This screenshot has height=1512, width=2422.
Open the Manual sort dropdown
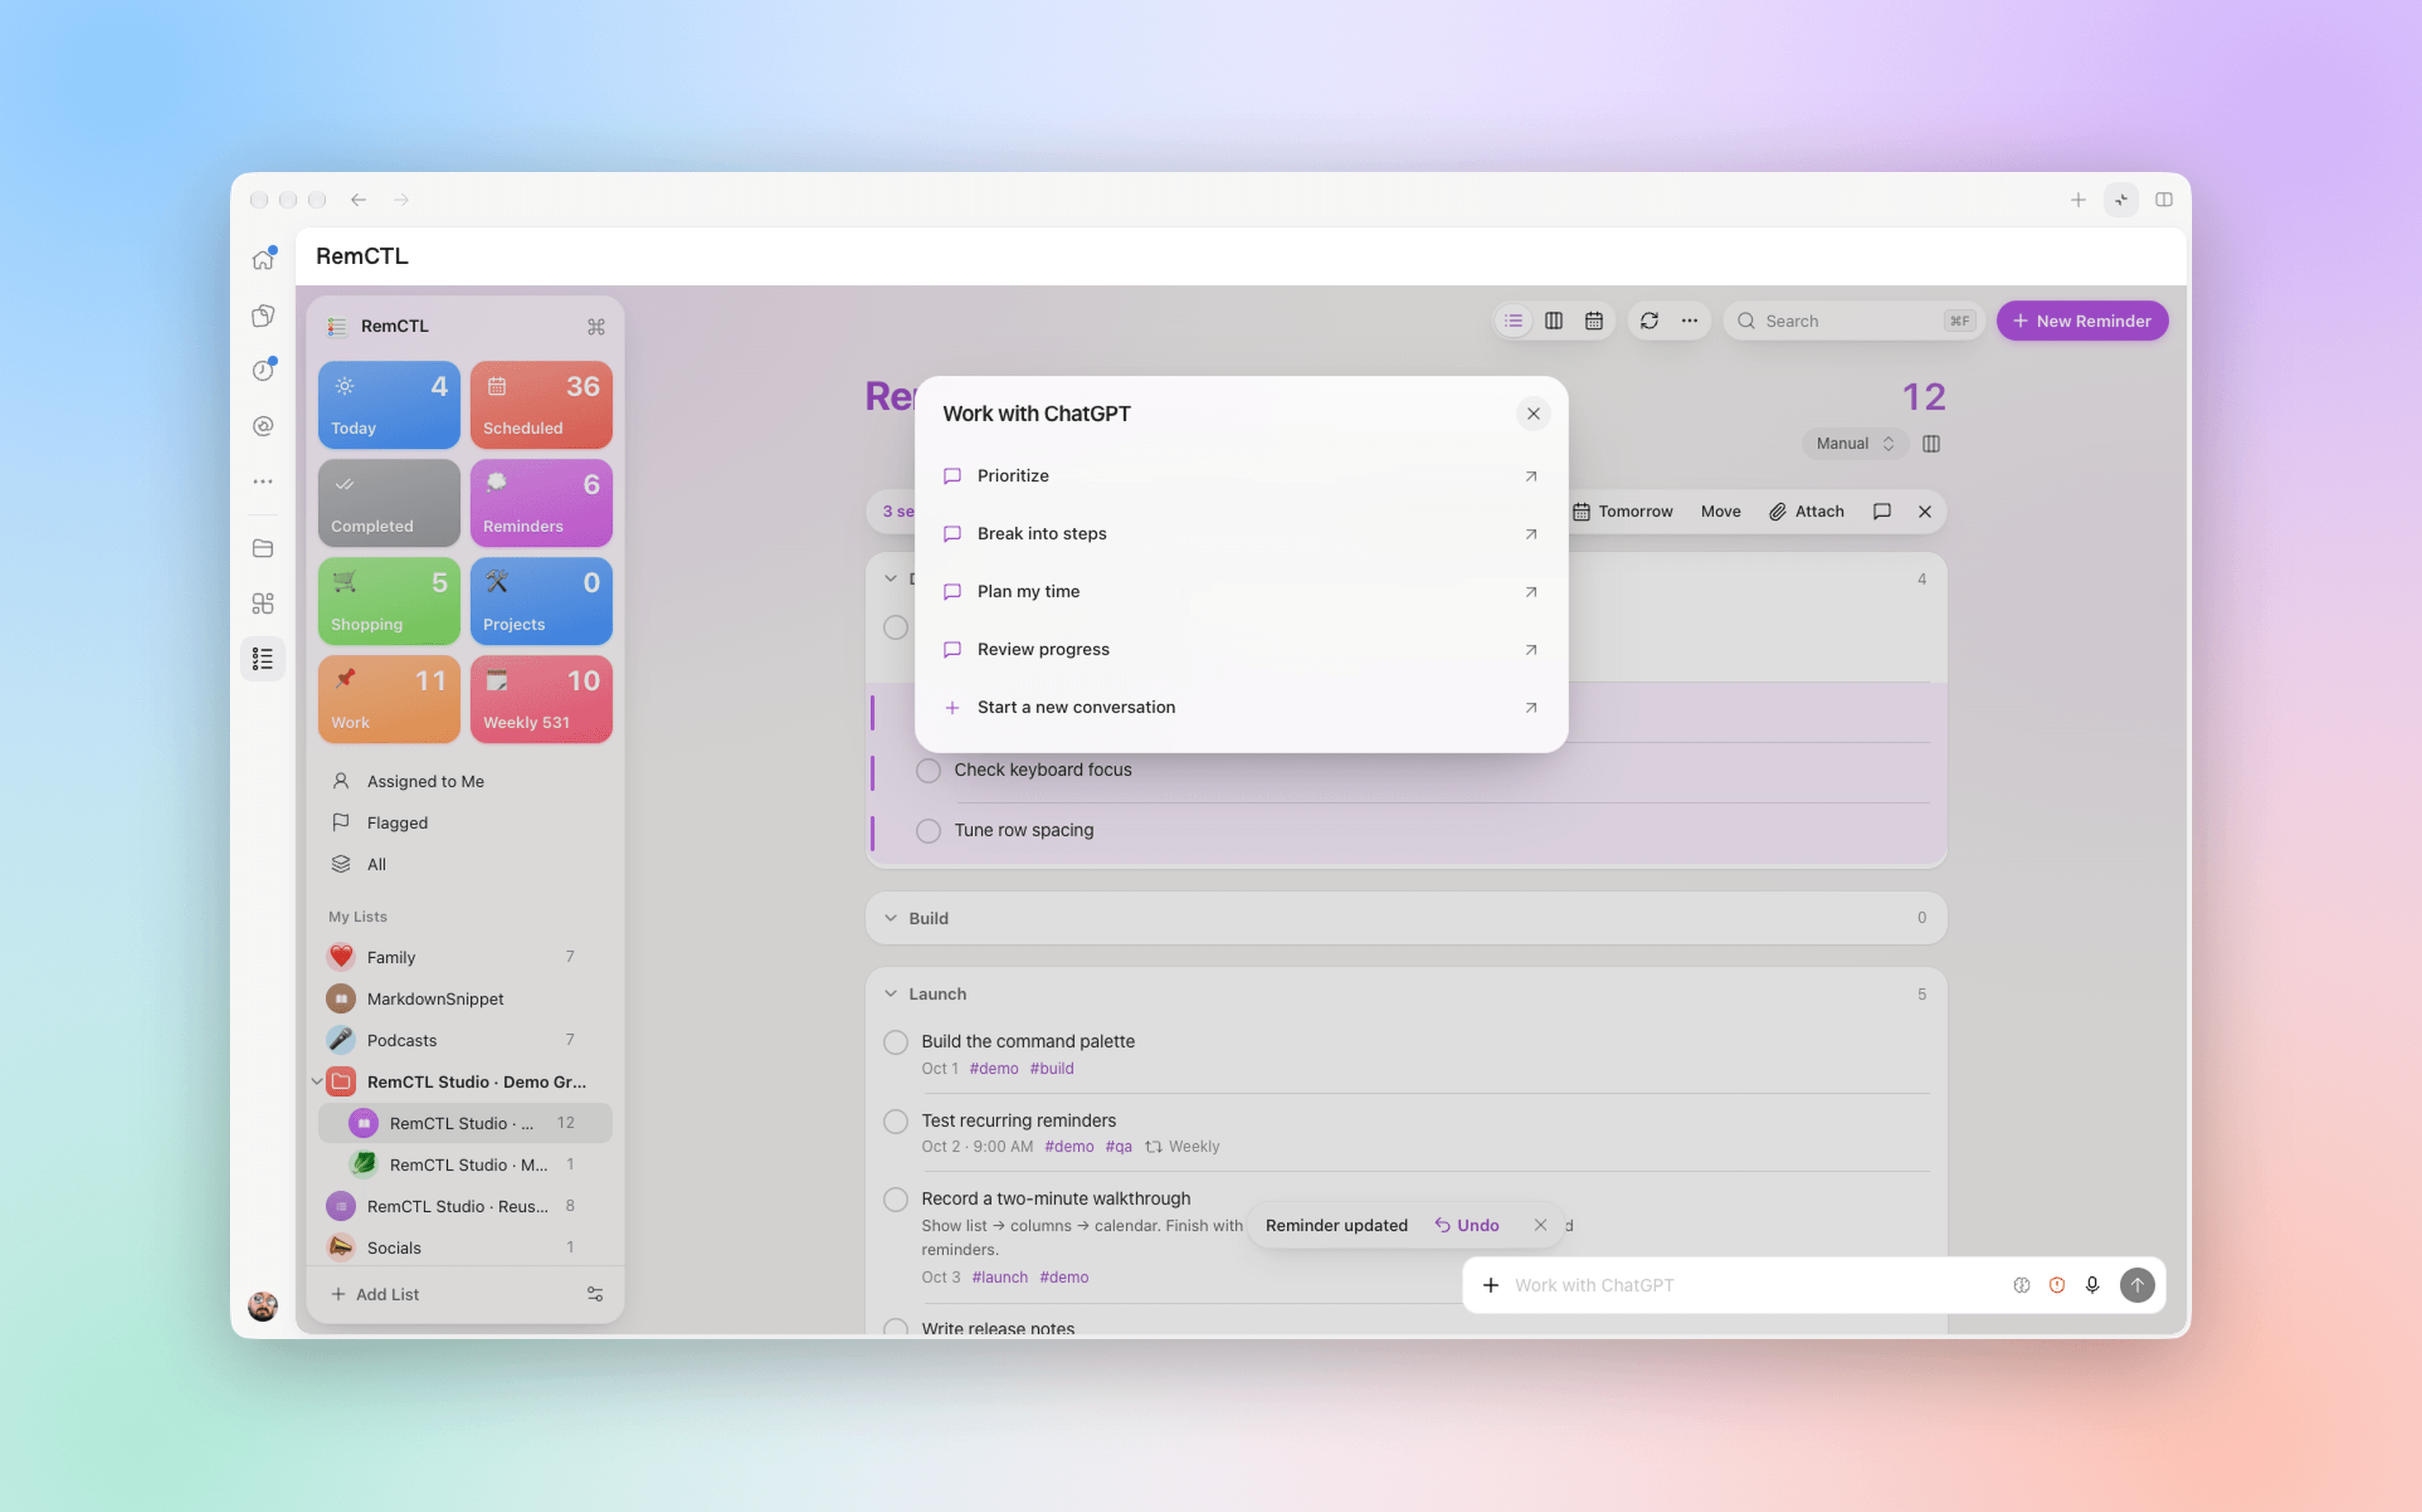point(1855,444)
